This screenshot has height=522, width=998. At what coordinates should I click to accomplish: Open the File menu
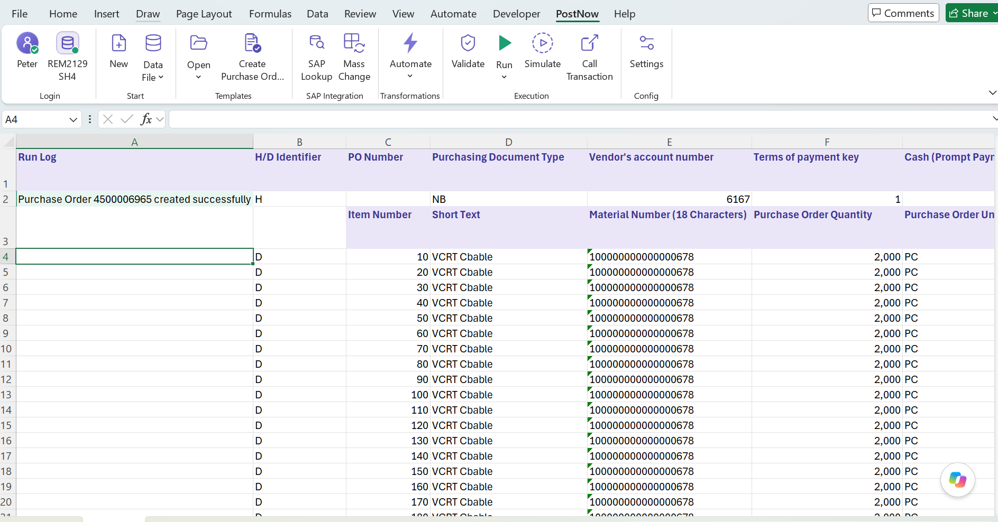(x=20, y=14)
